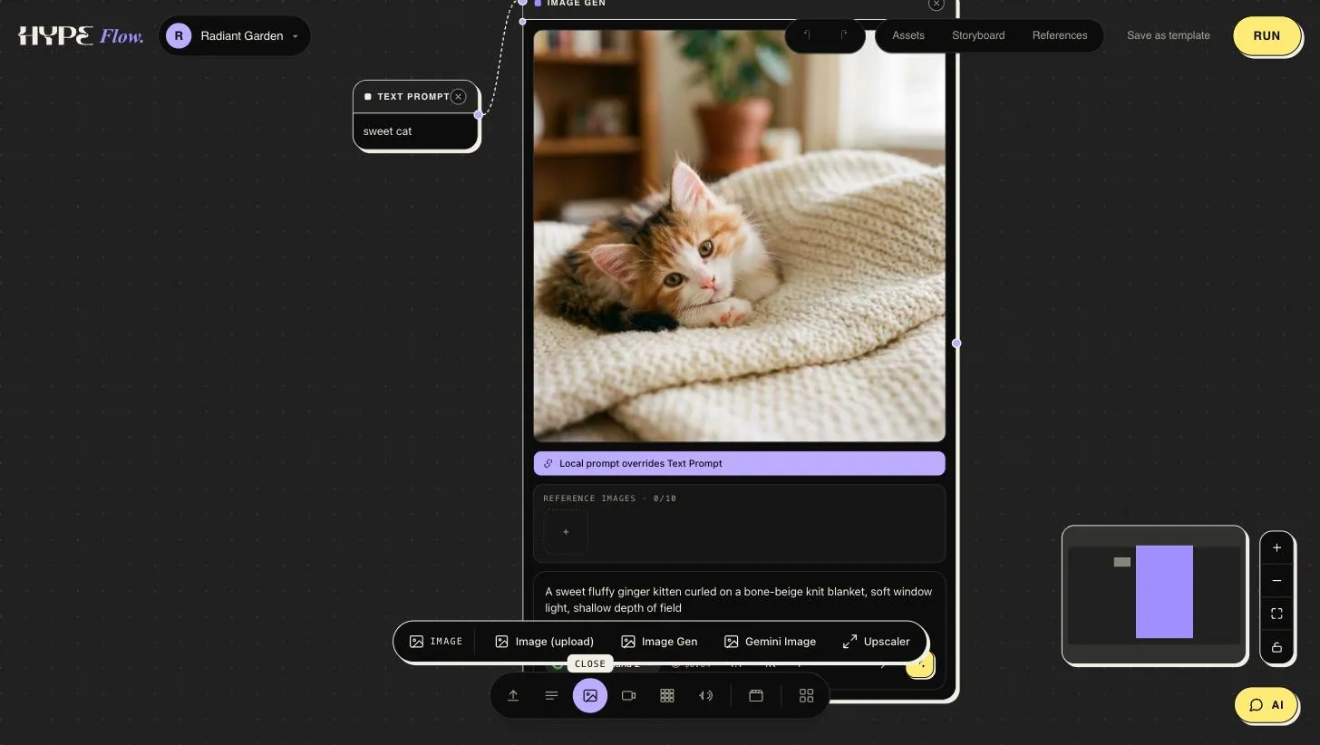The height and width of the screenshot is (745, 1320).
Task: Click the IMAGE GEN node title
Action: (576, 4)
